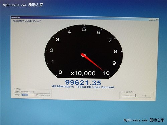This screenshot has height=125, width=167.
Task: Click the gauge's center pivot hub
Action: [83, 55]
